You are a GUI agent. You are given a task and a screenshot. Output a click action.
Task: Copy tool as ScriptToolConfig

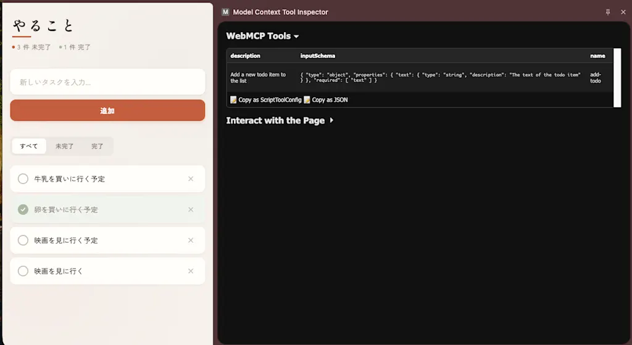[x=265, y=99]
